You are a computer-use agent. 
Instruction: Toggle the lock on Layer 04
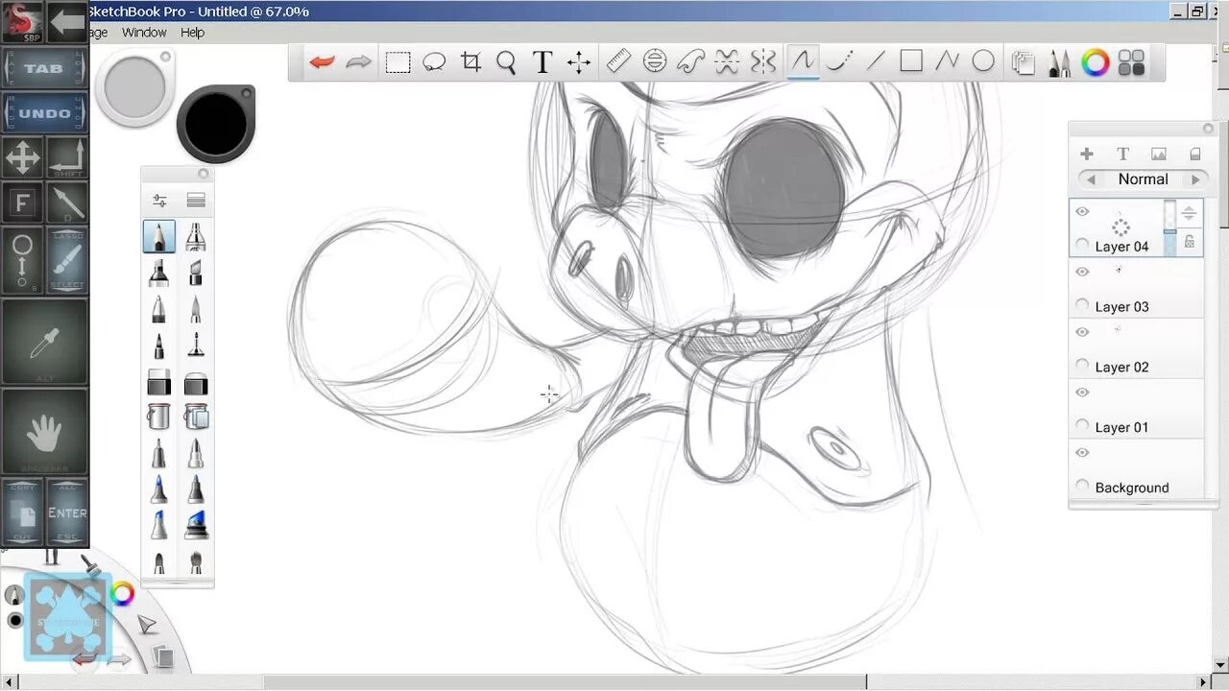tap(1190, 242)
